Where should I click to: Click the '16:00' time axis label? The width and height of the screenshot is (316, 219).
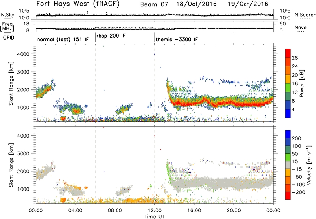click(194, 211)
